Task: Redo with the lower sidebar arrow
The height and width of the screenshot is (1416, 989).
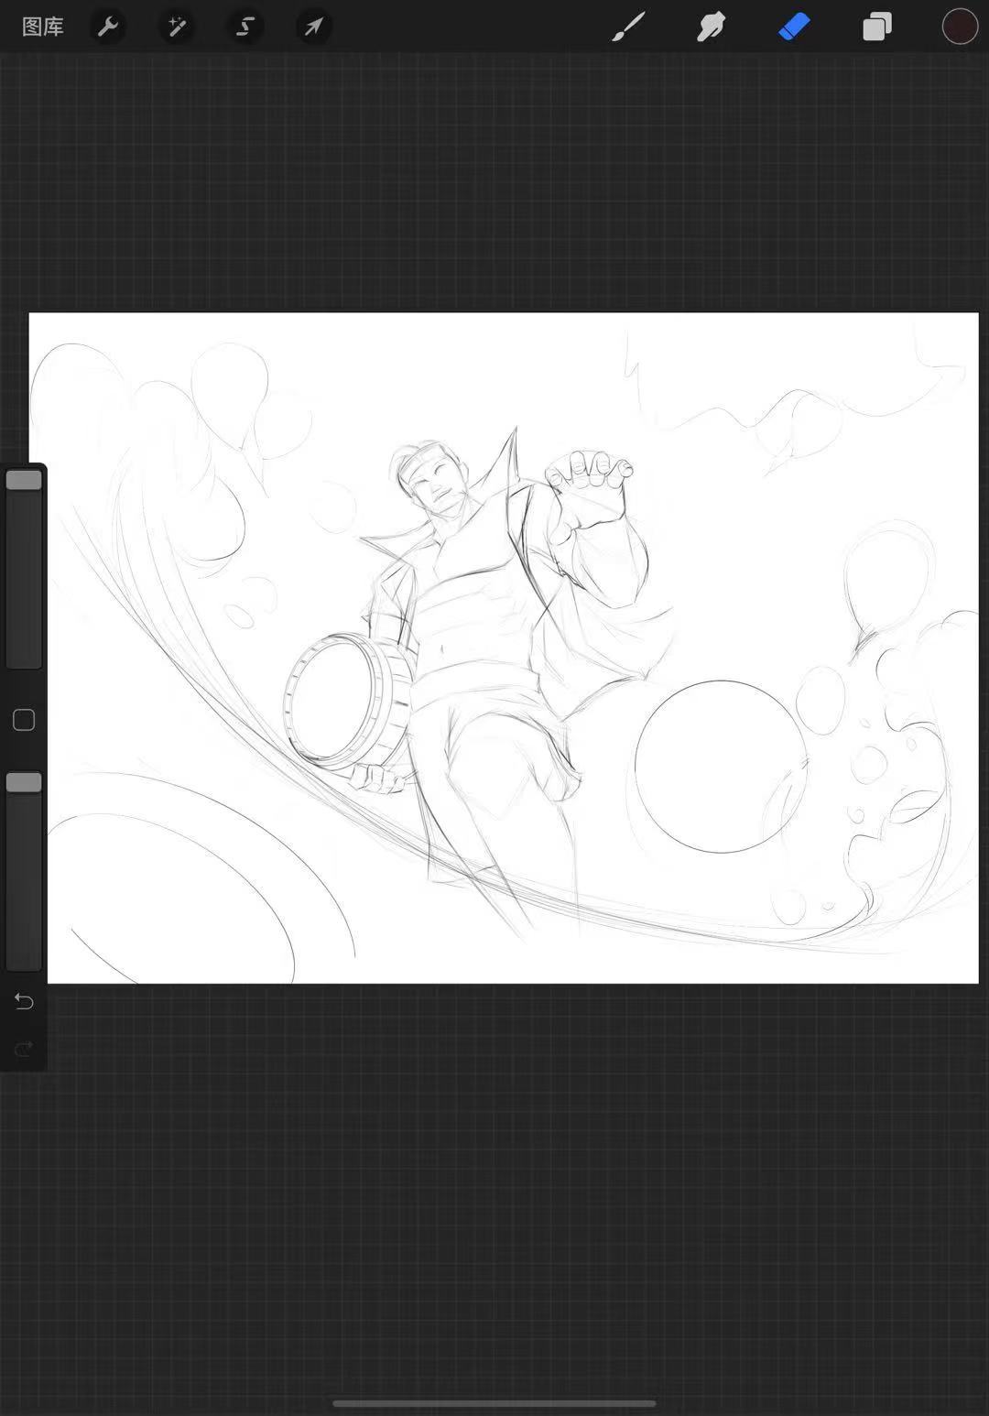Action: [x=24, y=1048]
